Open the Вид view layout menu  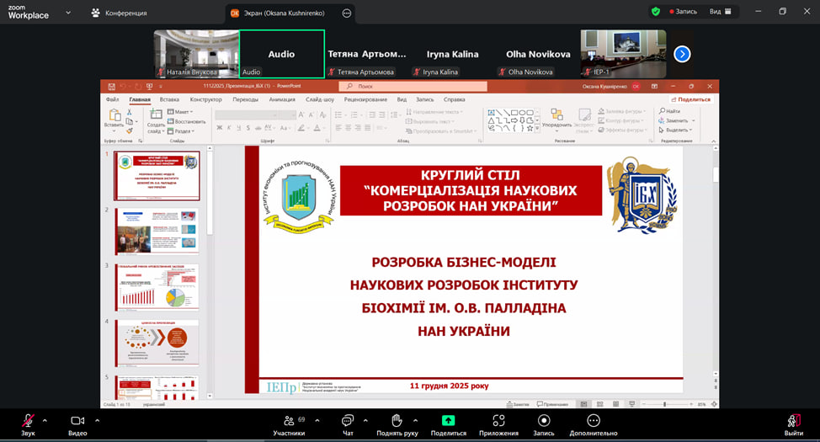(719, 12)
